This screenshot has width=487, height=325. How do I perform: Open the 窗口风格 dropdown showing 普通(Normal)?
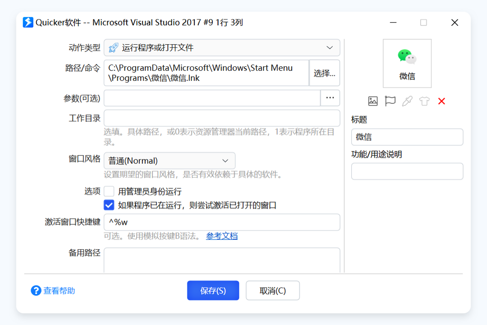point(225,161)
